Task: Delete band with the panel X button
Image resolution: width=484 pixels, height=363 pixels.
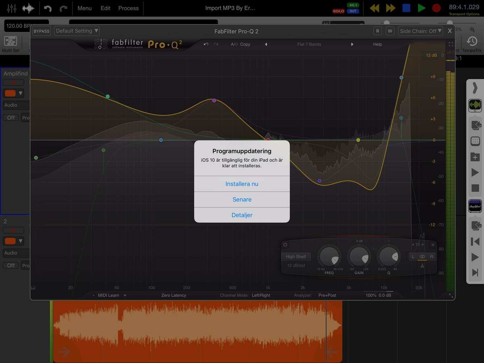Action: (x=433, y=245)
